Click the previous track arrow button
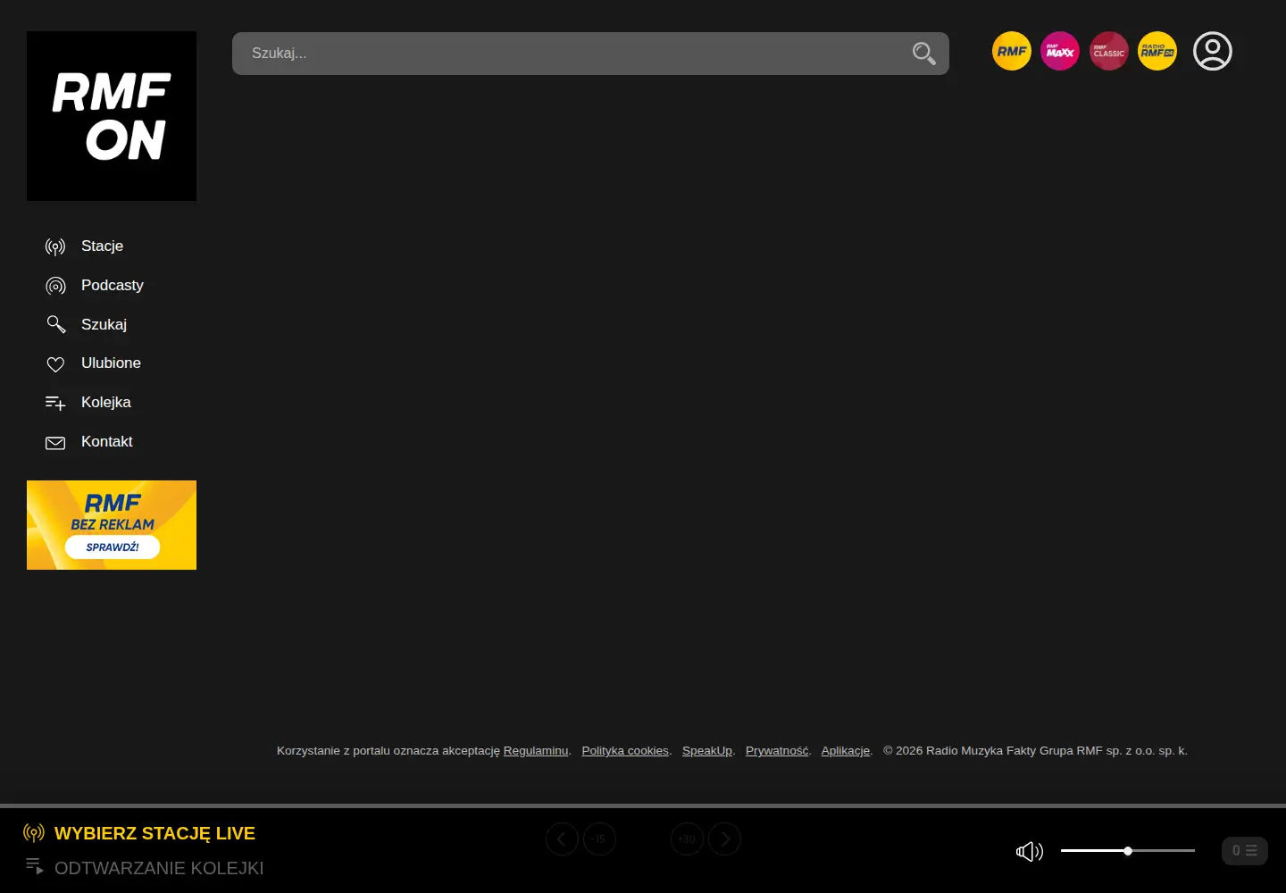1286x893 pixels. [x=562, y=839]
